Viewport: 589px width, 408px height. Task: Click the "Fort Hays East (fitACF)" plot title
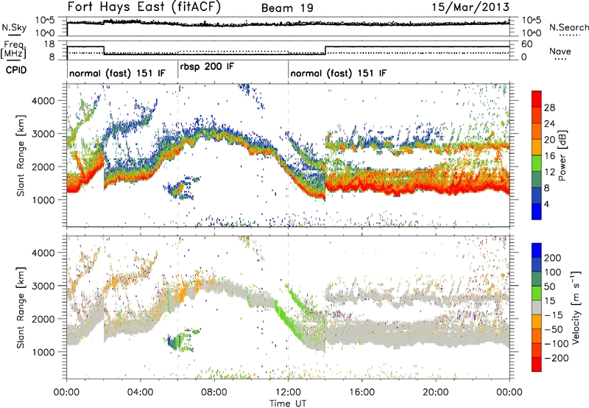pyautogui.click(x=144, y=7)
